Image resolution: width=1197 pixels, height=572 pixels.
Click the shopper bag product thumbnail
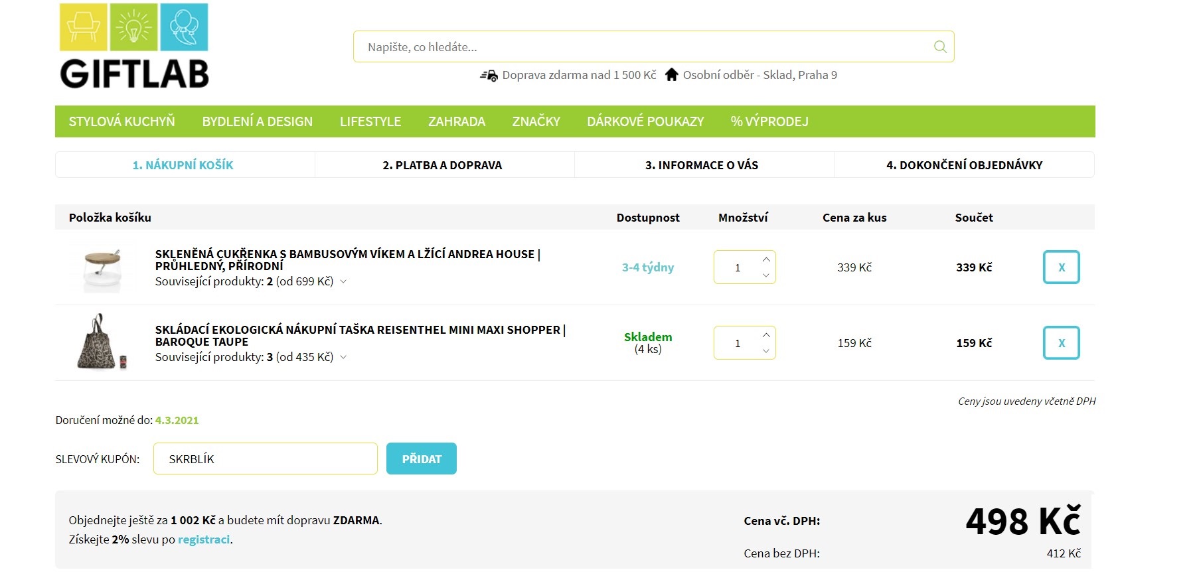click(102, 342)
